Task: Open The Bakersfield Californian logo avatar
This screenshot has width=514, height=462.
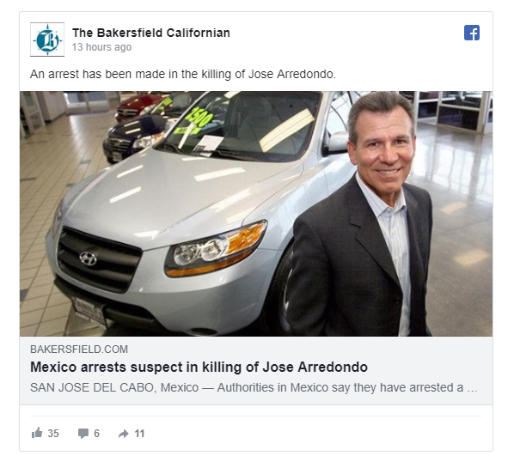Action: [x=47, y=40]
